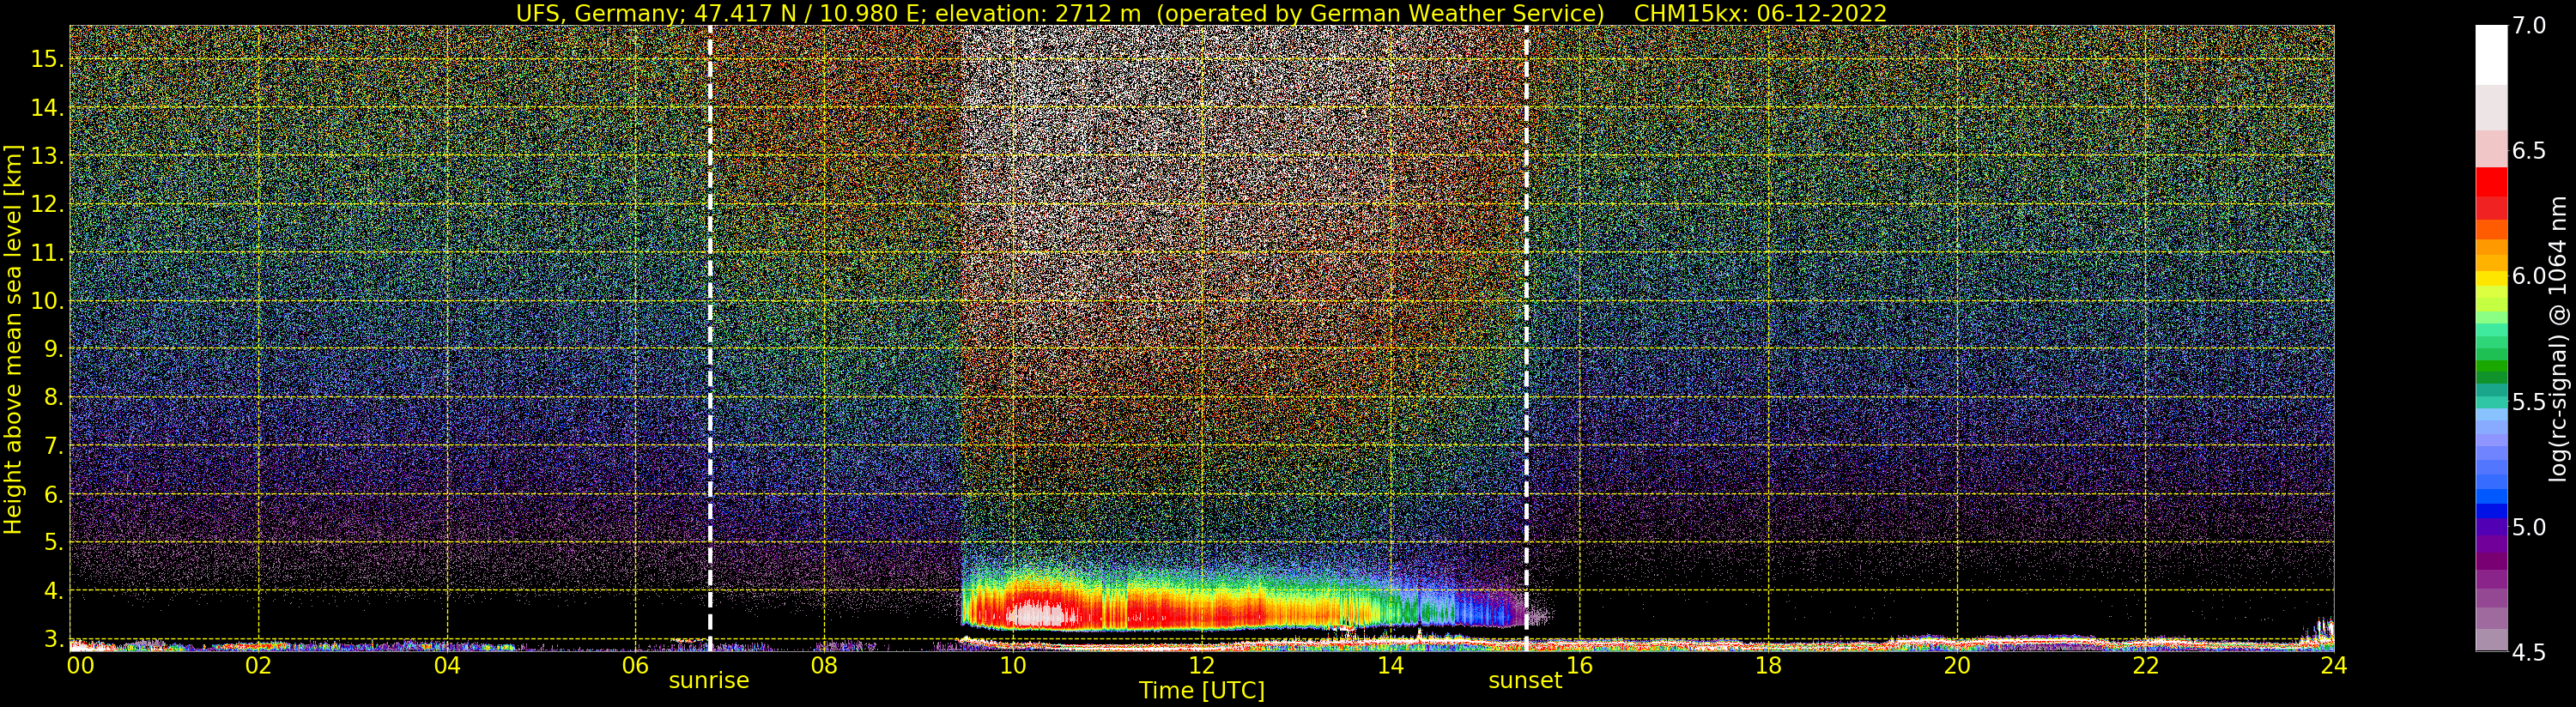Click the height-axis tick label '5.'
The height and width of the screenshot is (707, 2576).
click(53, 542)
